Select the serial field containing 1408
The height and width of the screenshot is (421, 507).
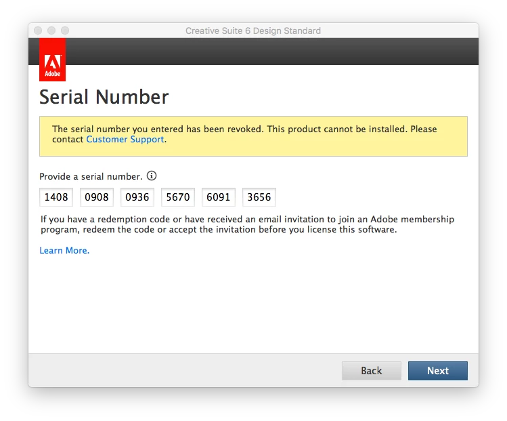(56, 197)
